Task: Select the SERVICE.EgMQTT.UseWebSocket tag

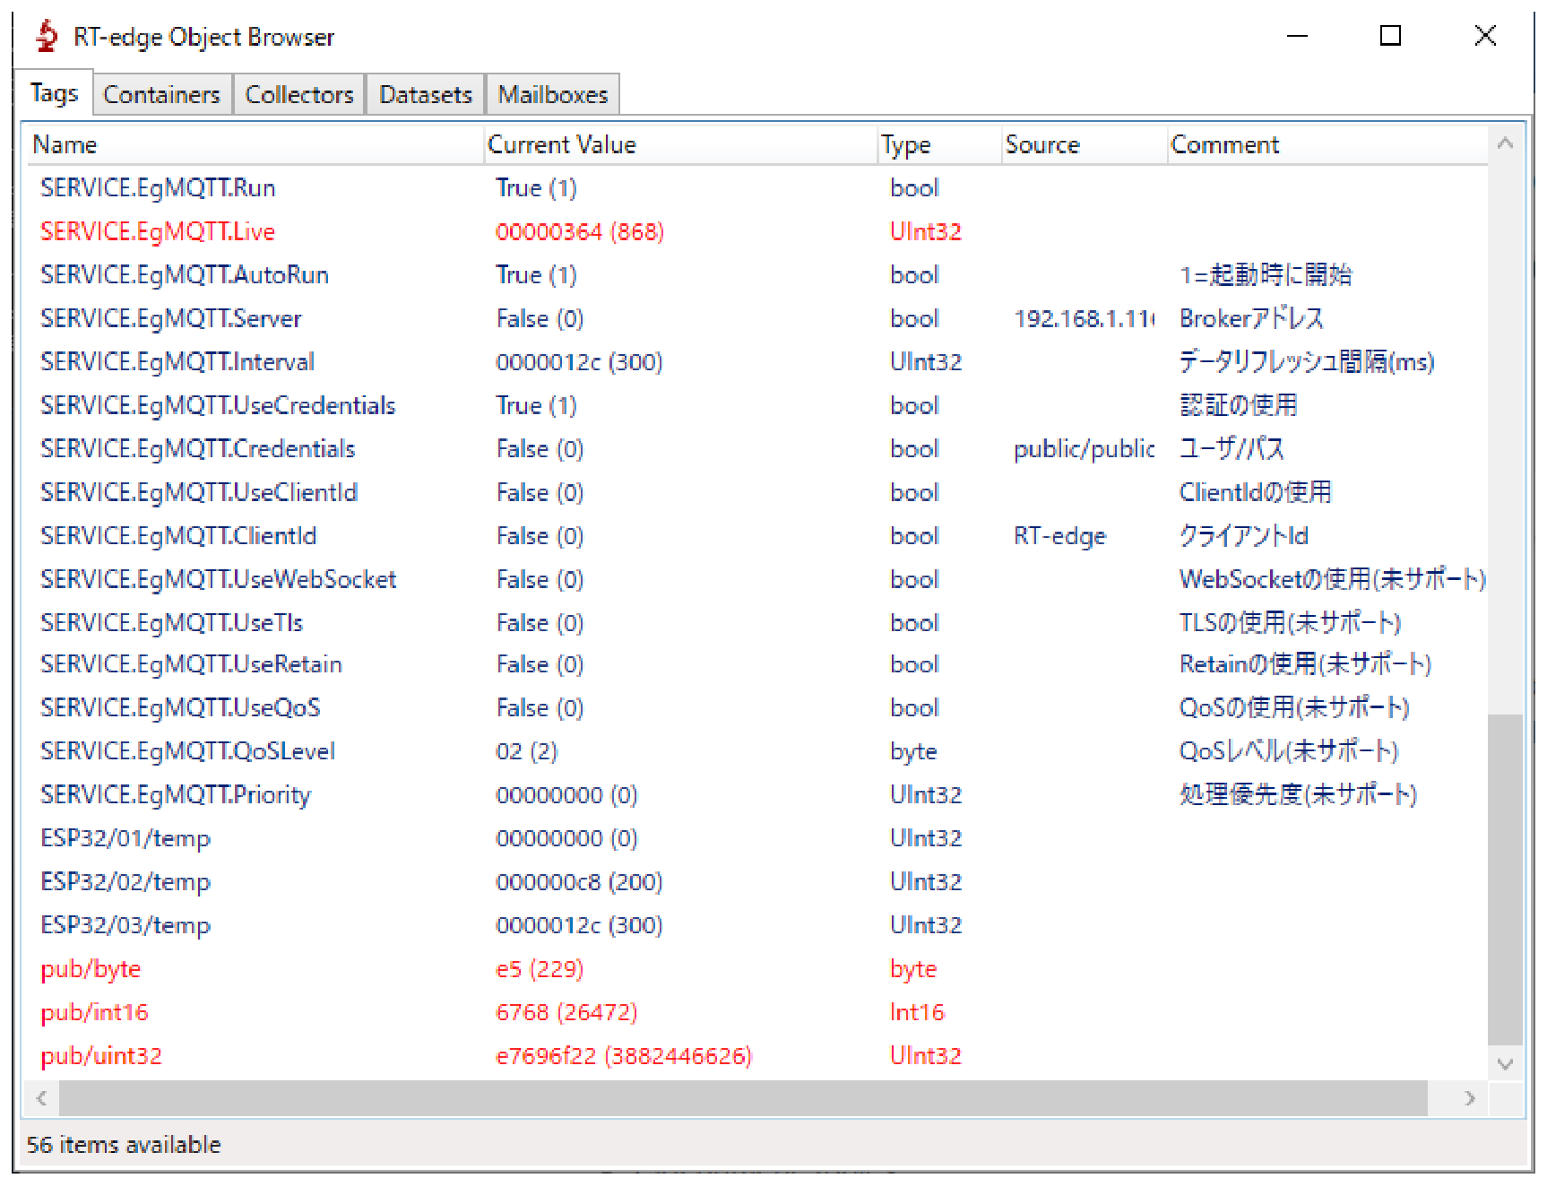Action: [219, 579]
